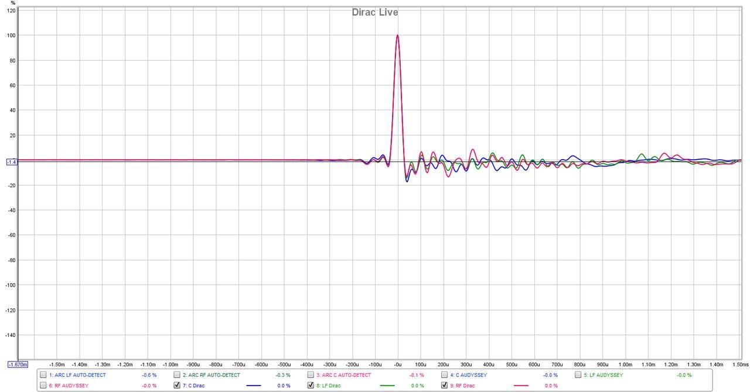Select the '8: LF Dirac' legend label
The image size is (750, 392).
point(328,386)
